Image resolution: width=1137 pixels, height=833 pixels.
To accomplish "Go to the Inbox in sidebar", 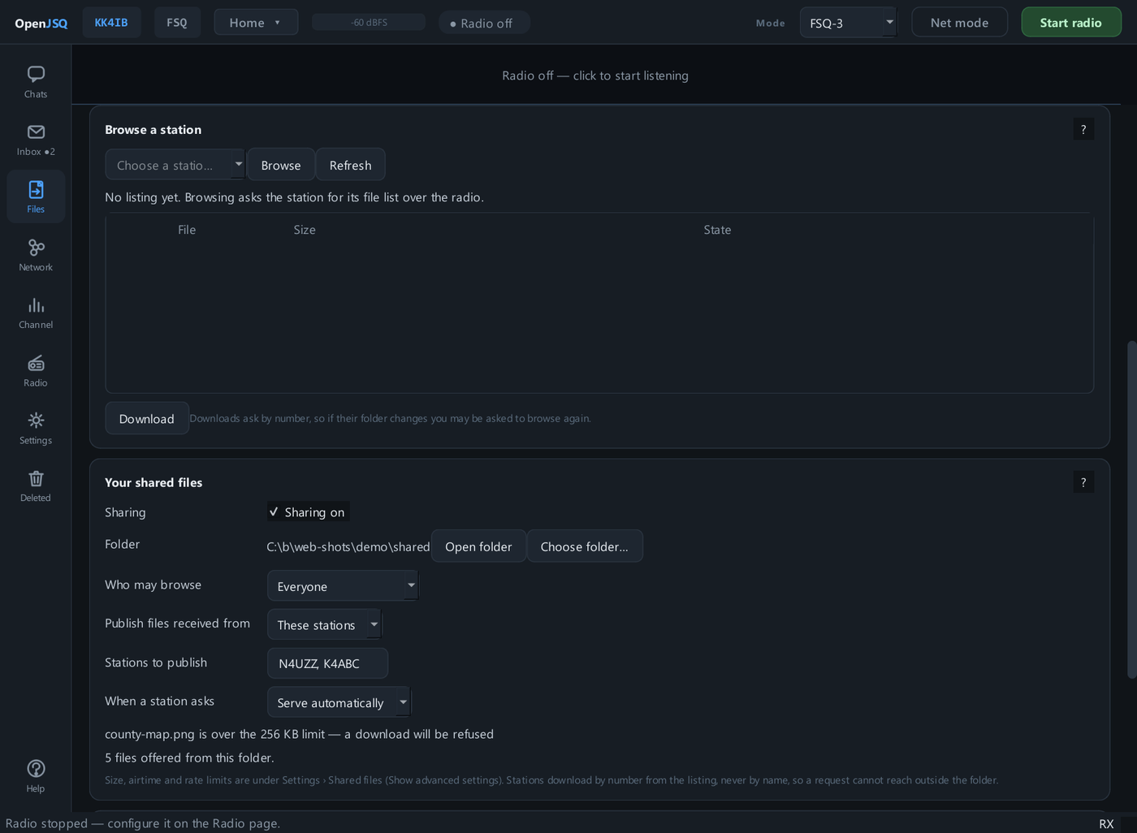I will point(36,140).
